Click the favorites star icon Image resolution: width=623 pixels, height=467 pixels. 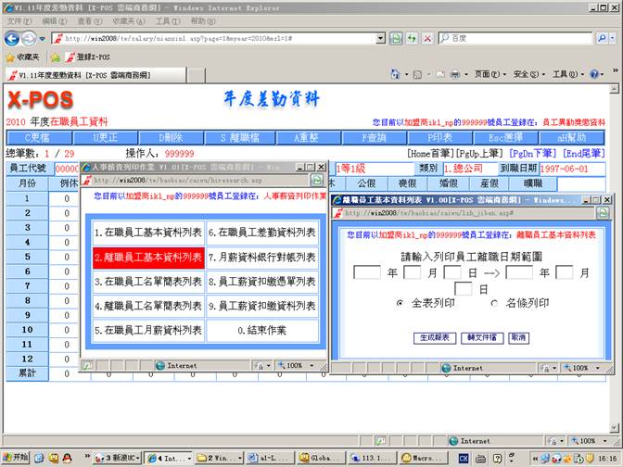[9, 57]
